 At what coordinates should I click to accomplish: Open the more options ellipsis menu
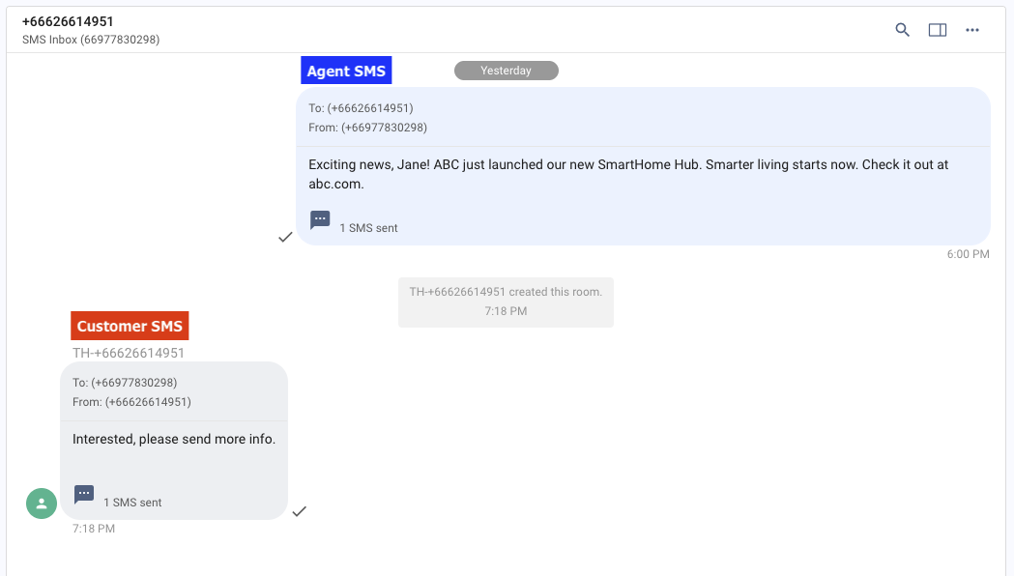pyautogui.click(x=972, y=30)
